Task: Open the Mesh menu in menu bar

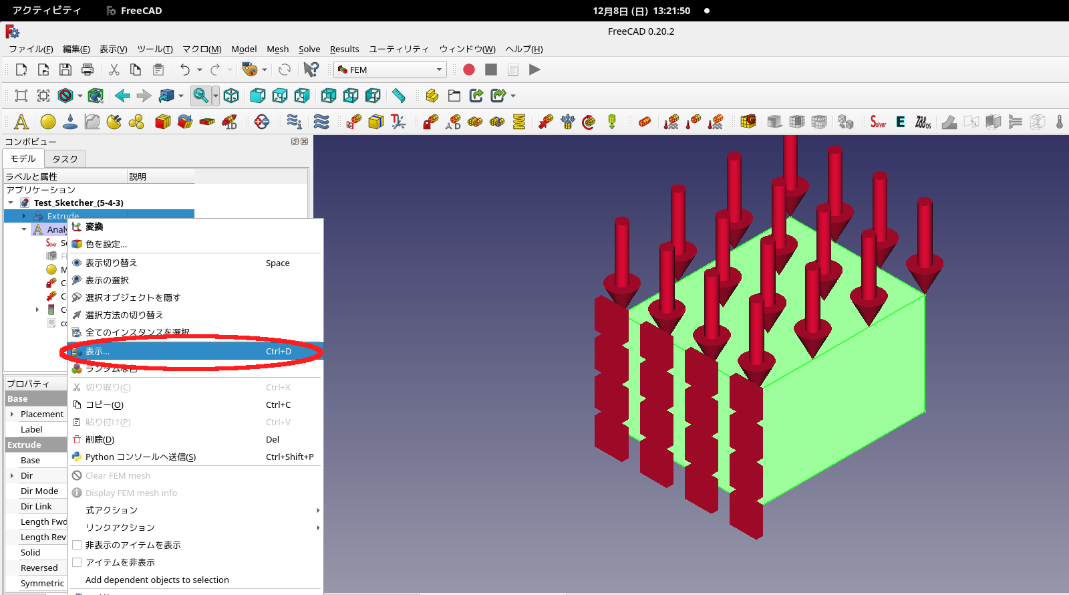Action: [278, 49]
